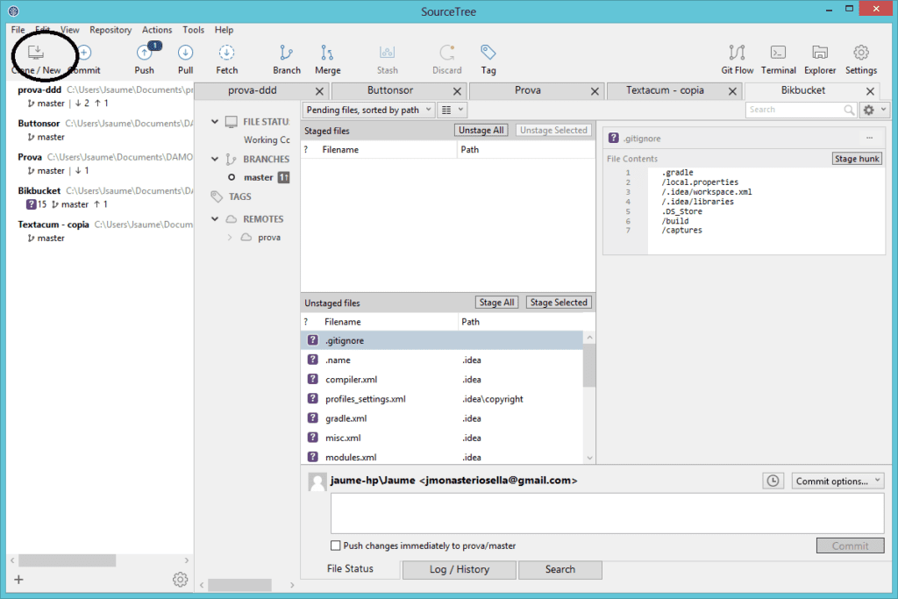This screenshot has width=898, height=599.
Task: Launch the Terminal from the toolbar
Action: (x=778, y=54)
